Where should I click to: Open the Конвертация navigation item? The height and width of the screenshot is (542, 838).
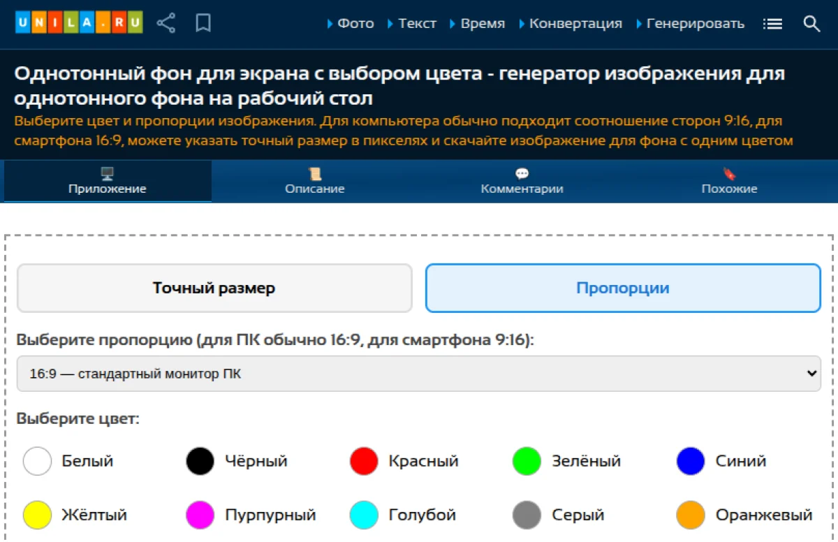pos(576,23)
